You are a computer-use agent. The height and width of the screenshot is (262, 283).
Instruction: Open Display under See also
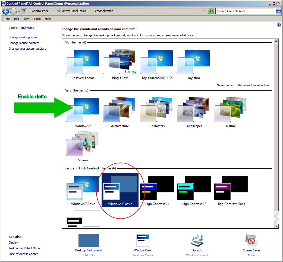click(13, 242)
